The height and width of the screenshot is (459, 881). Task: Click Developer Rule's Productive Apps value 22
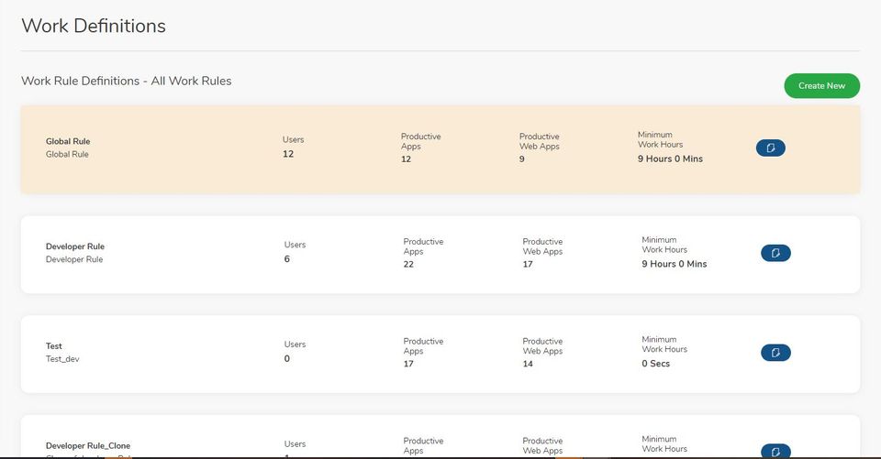(408, 264)
